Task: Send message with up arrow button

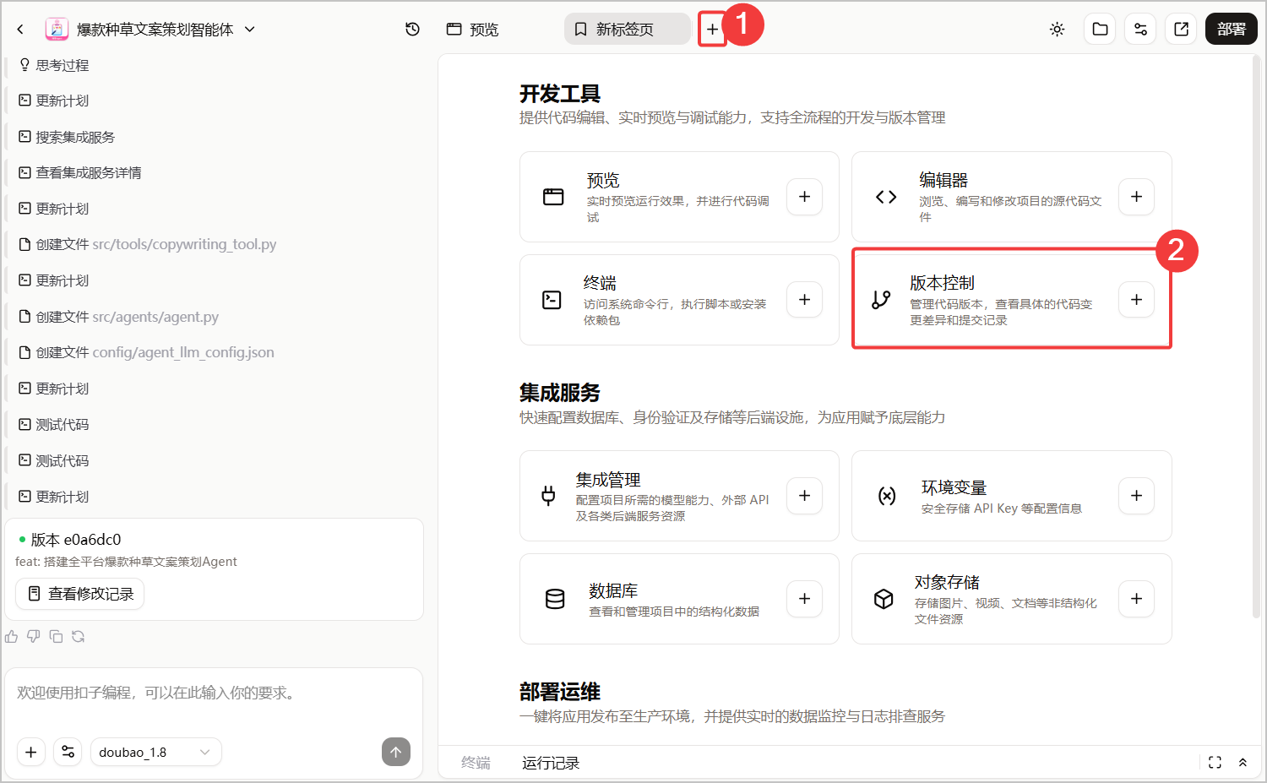Action: (396, 752)
